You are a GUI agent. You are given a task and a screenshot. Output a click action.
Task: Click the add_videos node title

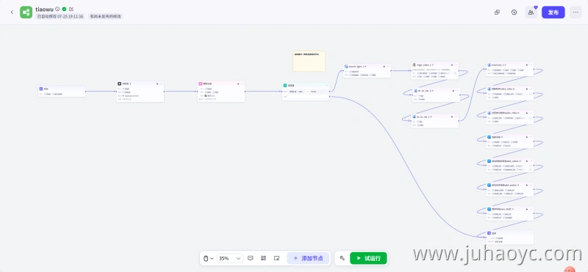click(x=505, y=161)
